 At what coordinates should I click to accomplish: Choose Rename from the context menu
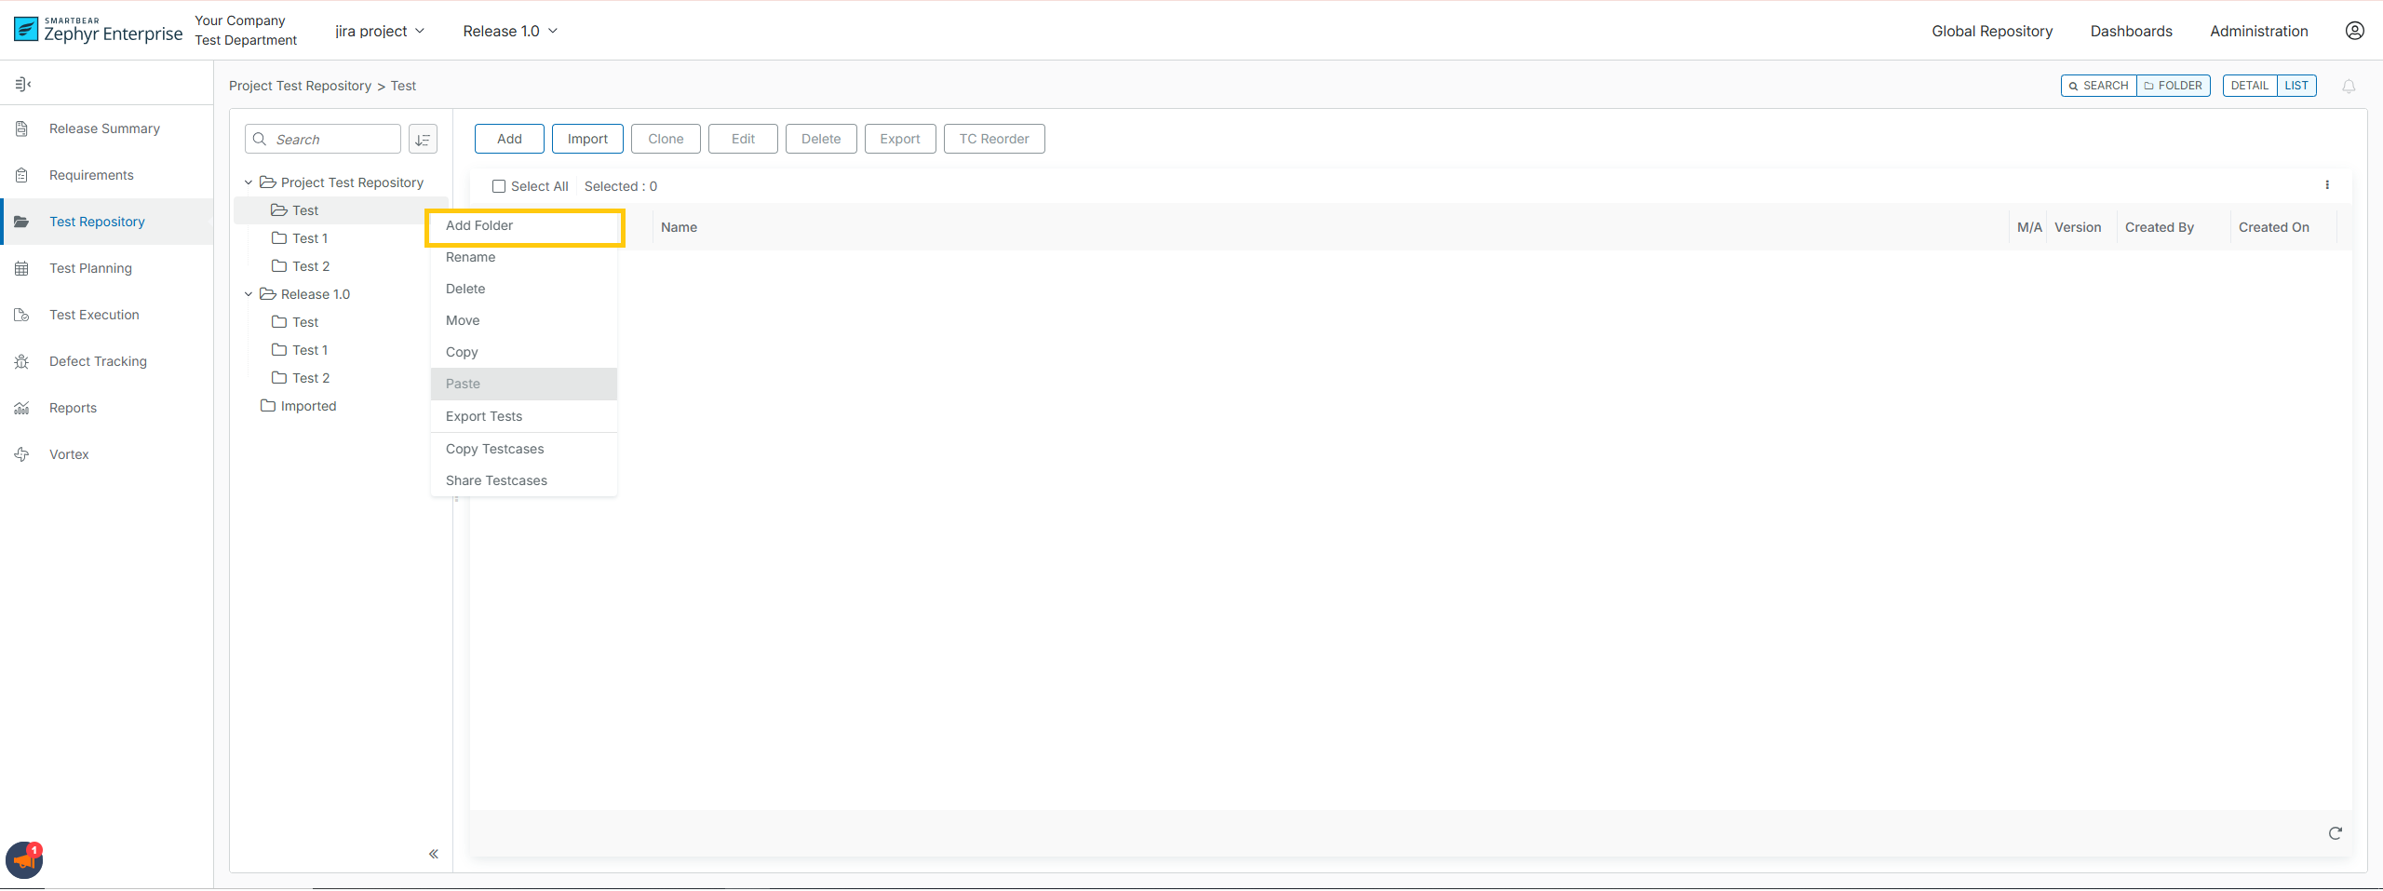click(x=470, y=257)
